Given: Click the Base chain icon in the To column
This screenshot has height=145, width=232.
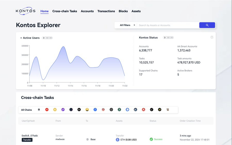Looking at the screenshot, I should click(87, 139).
